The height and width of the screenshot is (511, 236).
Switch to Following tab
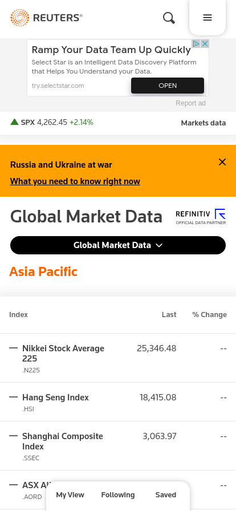coord(118,494)
